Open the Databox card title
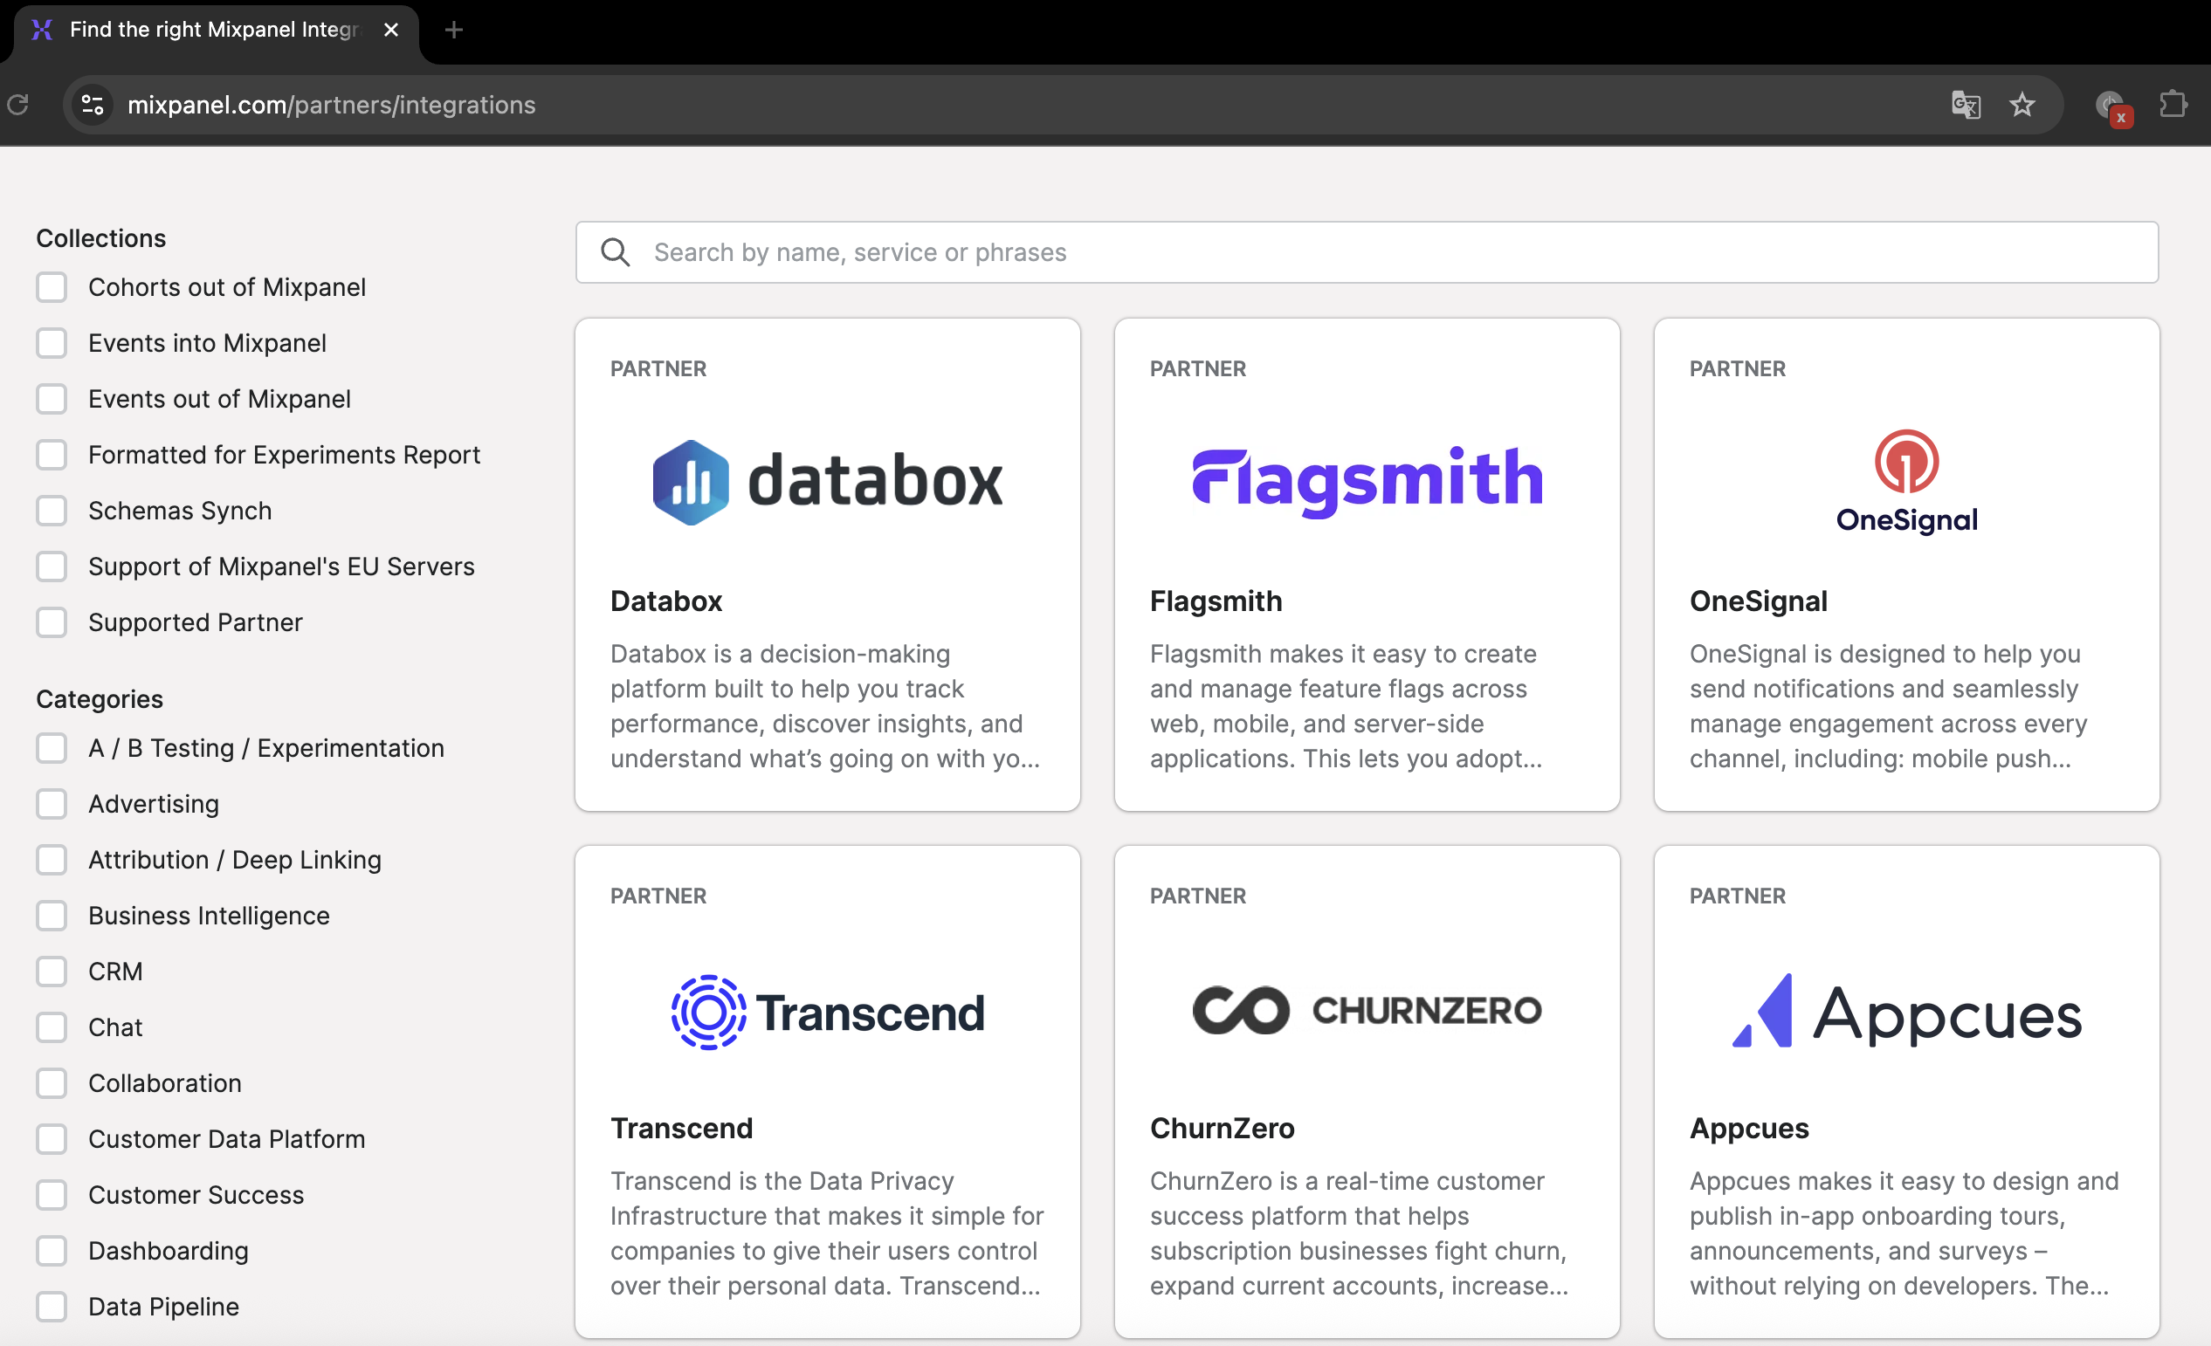This screenshot has width=2211, height=1346. 665,601
